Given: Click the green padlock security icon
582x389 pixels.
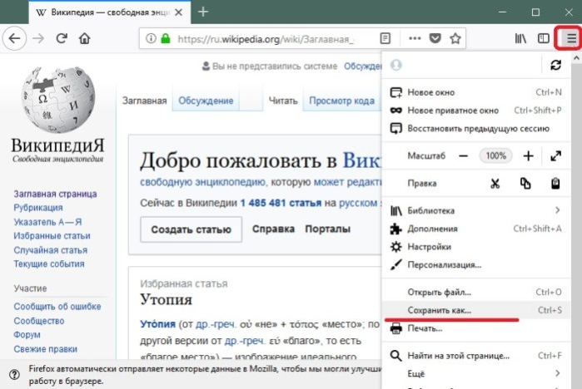Looking at the screenshot, I should pos(166,38).
